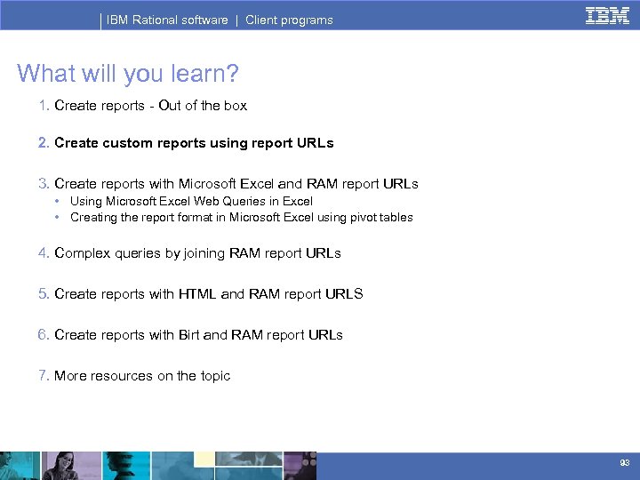Select 'More resources on the topic' item
The image size is (640, 480).
click(142, 375)
